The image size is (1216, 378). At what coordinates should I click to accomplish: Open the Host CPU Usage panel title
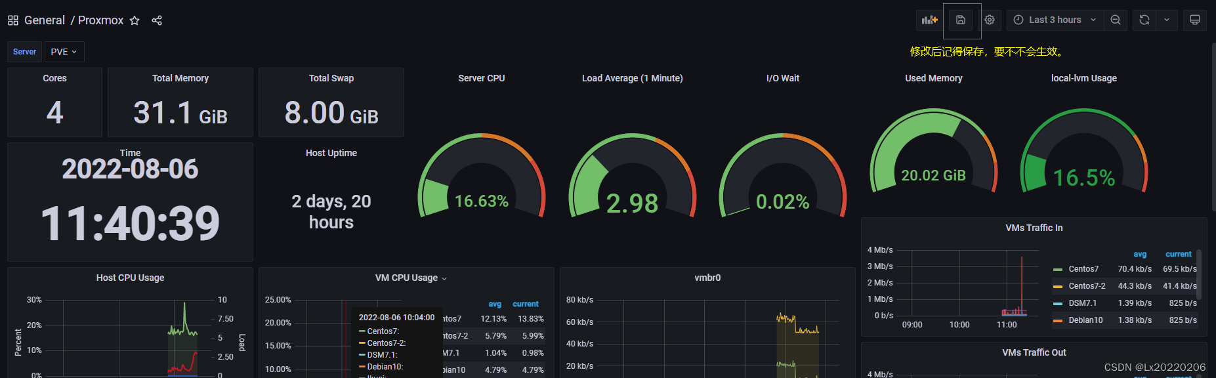130,278
